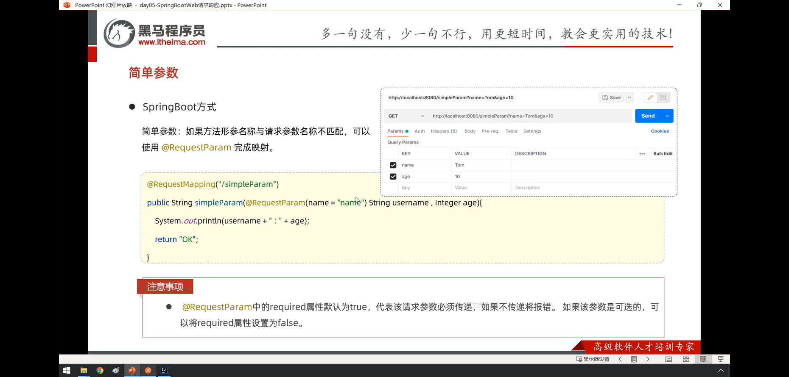This screenshot has width=789, height=377.
Task: Click Save in Postman header
Action: click(611, 98)
